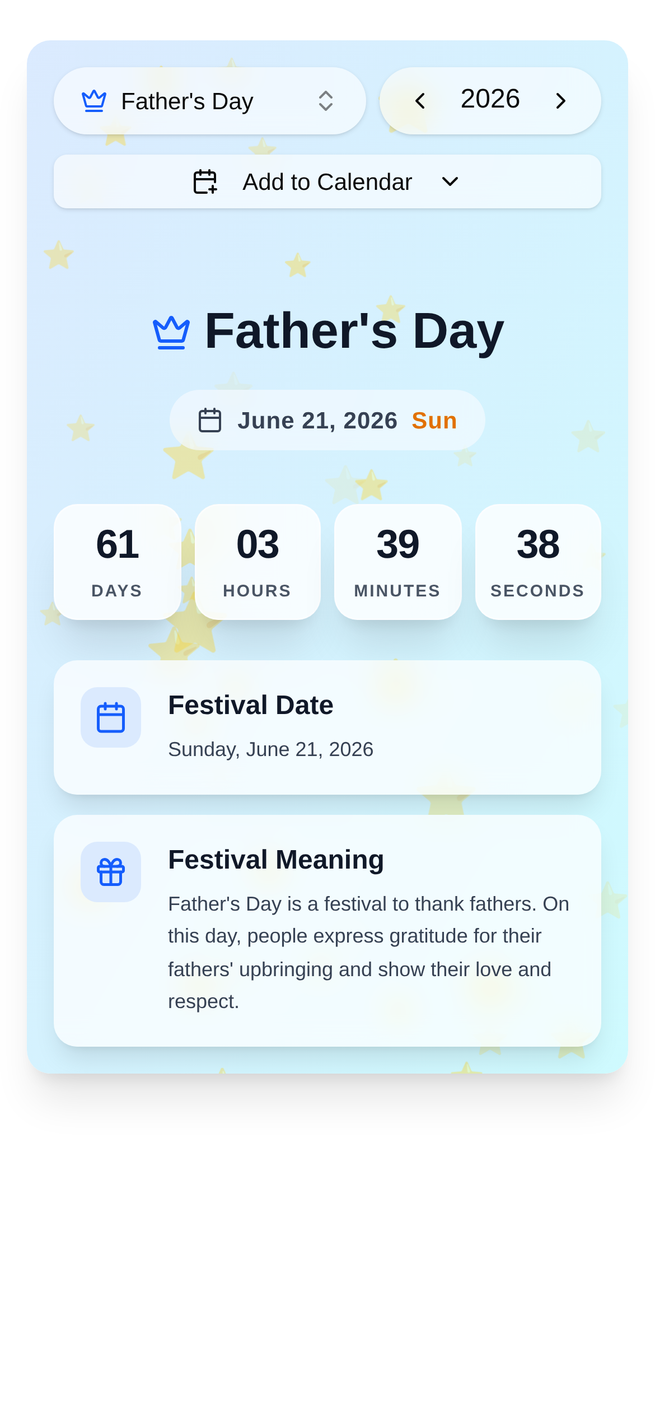Click the blue crown icon beside the heading
Viewport: 655px width, 1418px height.
[171, 332]
